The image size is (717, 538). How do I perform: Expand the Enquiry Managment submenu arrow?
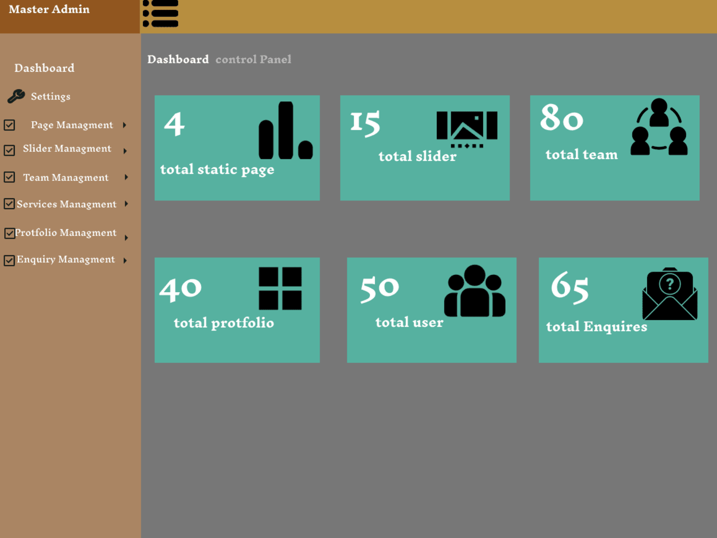click(125, 261)
